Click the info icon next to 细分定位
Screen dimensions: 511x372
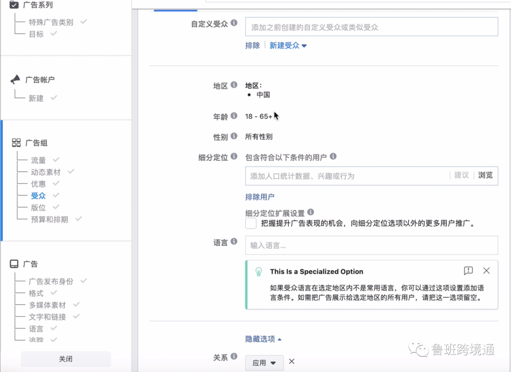[236, 157]
